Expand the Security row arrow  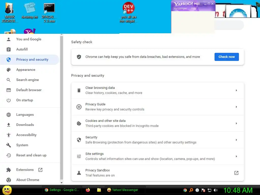pyautogui.click(x=236, y=140)
